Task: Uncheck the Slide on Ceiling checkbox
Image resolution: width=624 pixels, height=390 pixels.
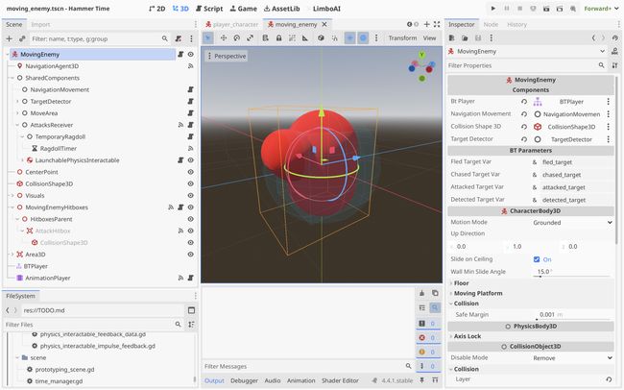Action: (x=537, y=259)
